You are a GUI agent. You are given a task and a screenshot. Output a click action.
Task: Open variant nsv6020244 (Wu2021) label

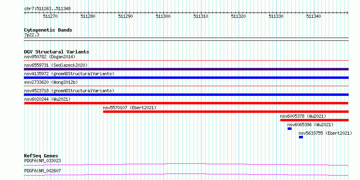click(47, 99)
